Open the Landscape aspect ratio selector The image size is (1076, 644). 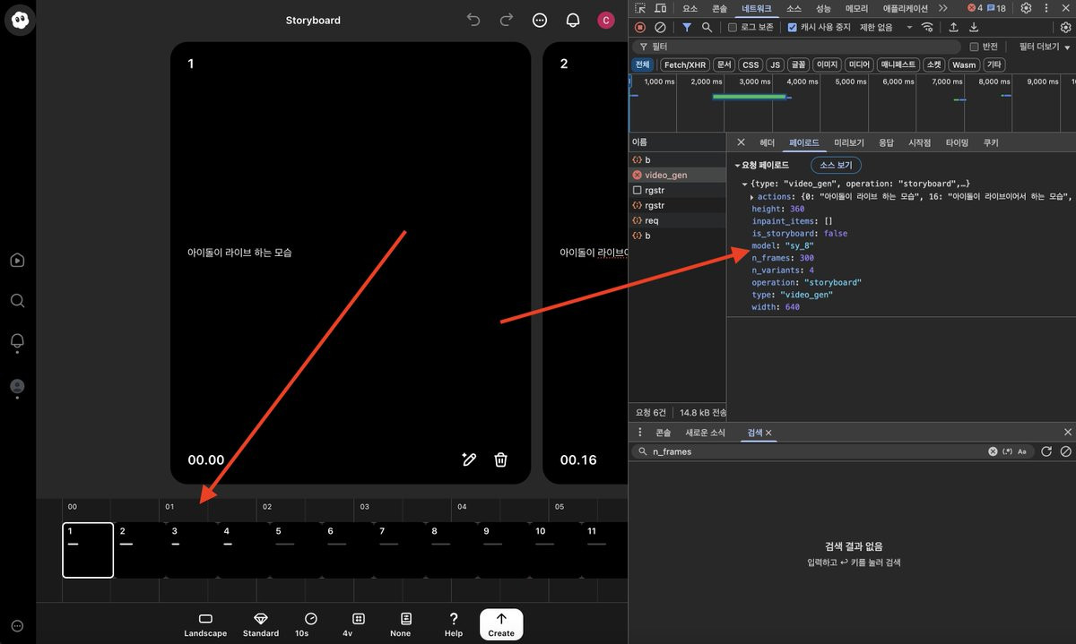point(205,624)
